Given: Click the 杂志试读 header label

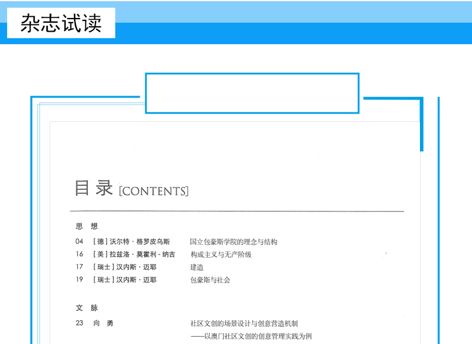Looking at the screenshot, I should coord(61,23).
